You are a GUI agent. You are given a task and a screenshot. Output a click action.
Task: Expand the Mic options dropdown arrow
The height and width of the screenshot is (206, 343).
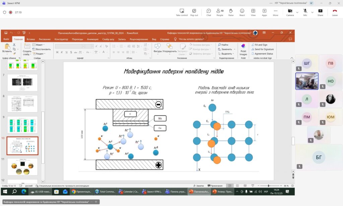point(312,12)
